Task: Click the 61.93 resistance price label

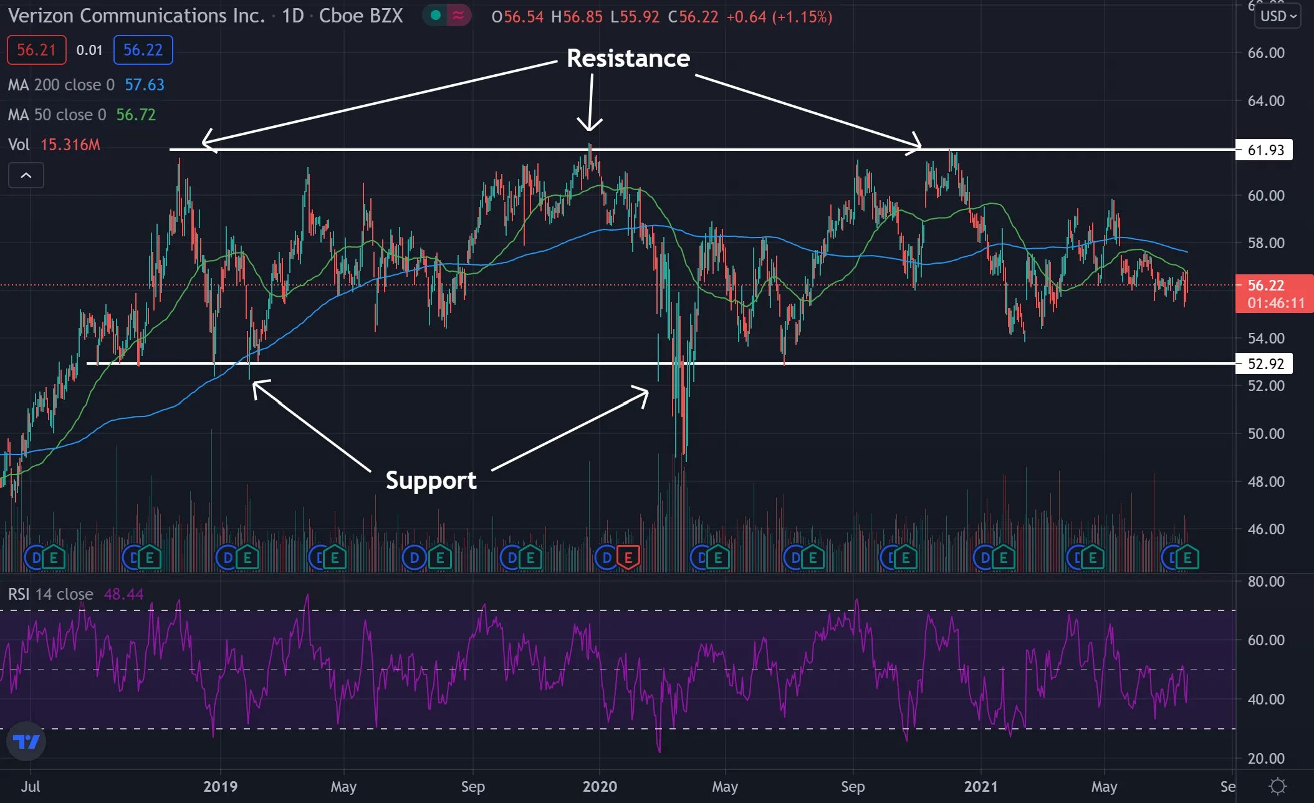Action: [1265, 150]
